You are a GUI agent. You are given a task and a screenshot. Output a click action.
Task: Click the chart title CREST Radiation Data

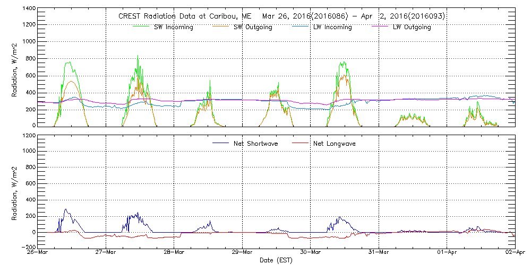(x=281, y=16)
